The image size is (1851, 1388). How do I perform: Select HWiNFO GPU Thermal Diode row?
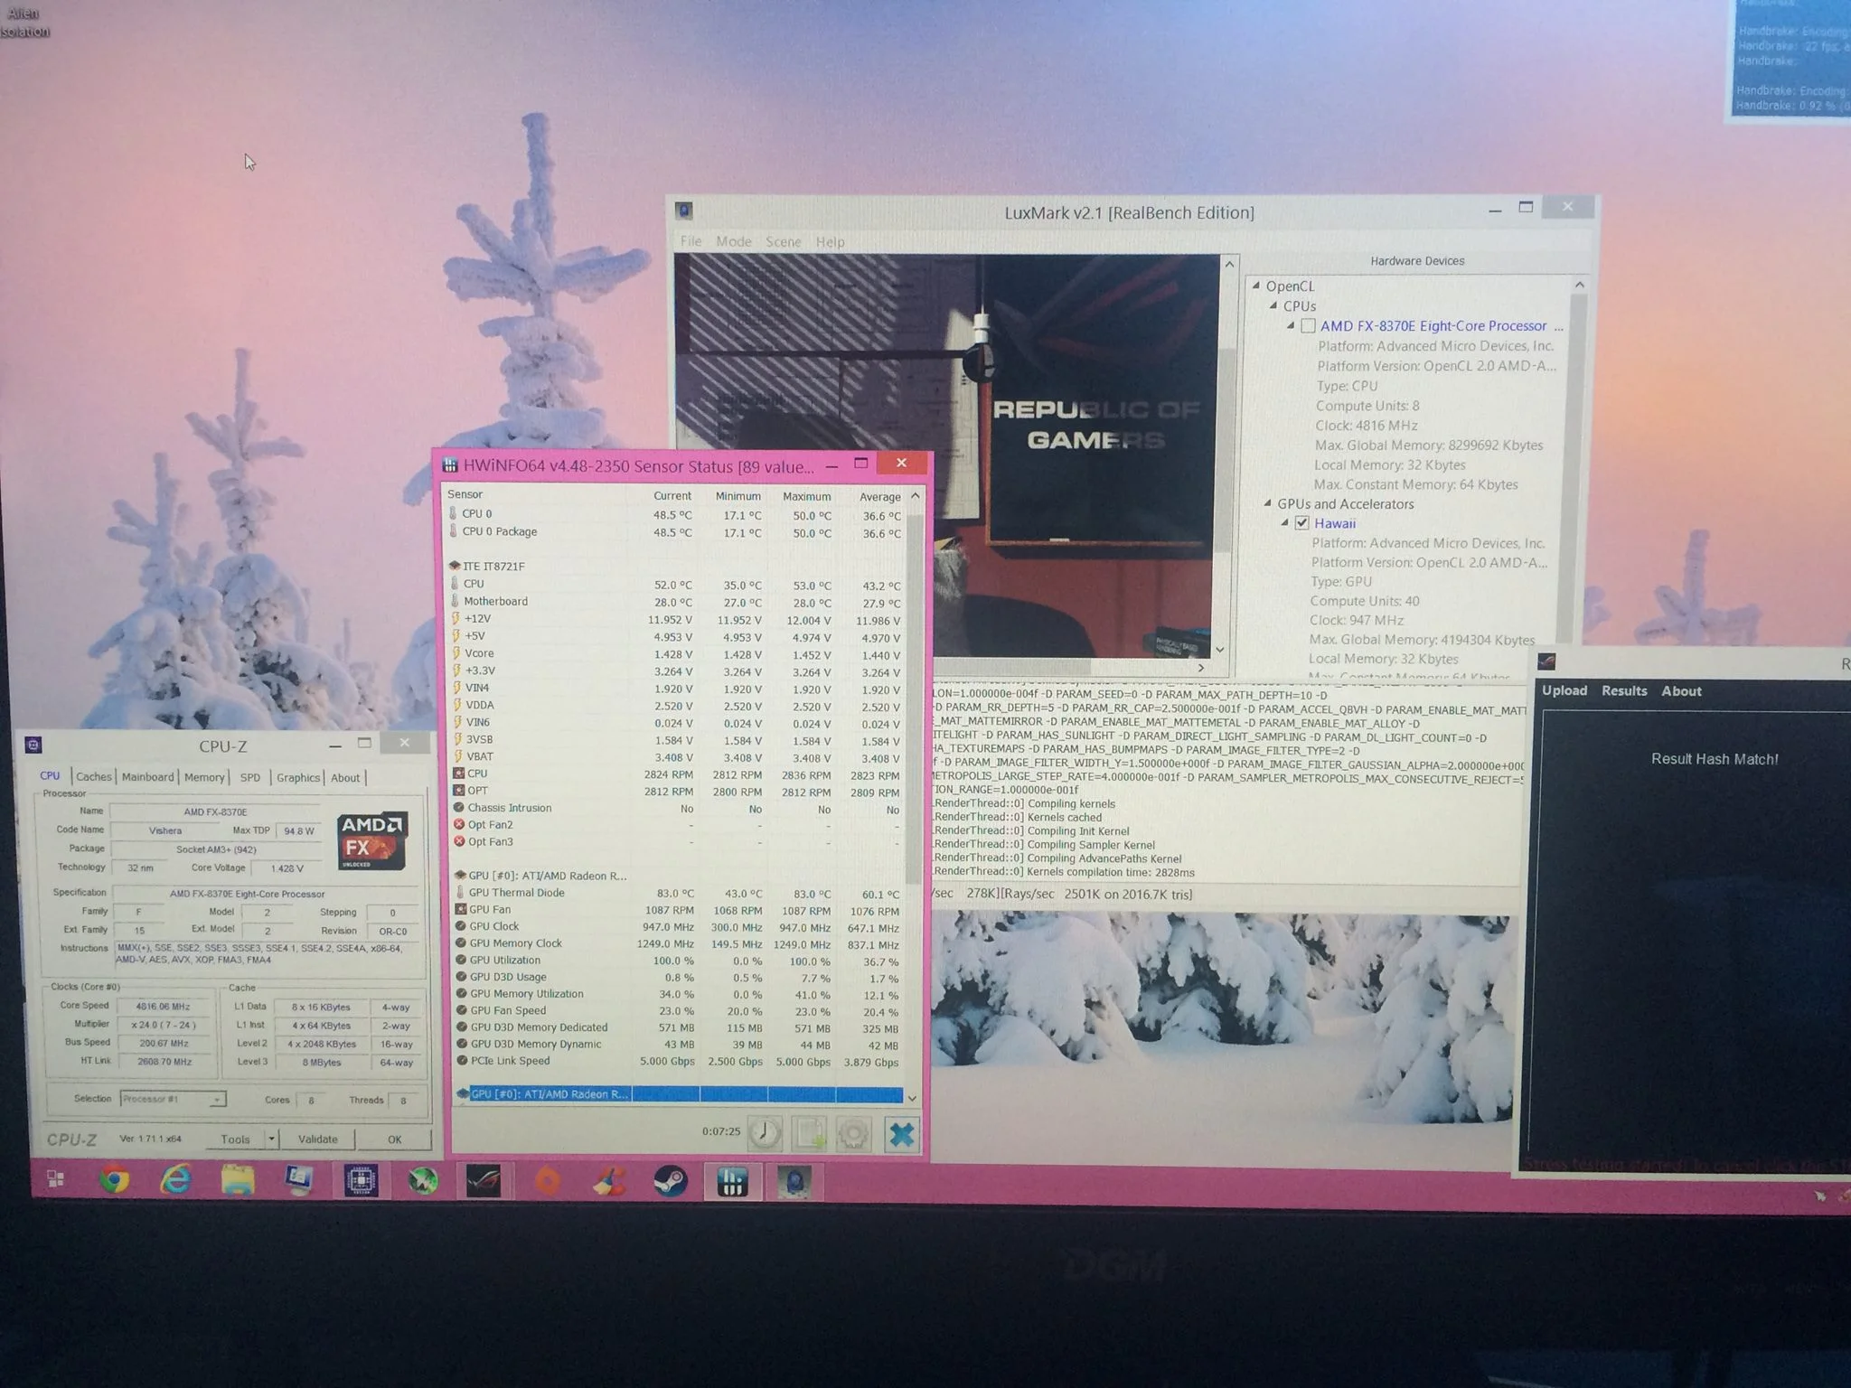(x=676, y=893)
